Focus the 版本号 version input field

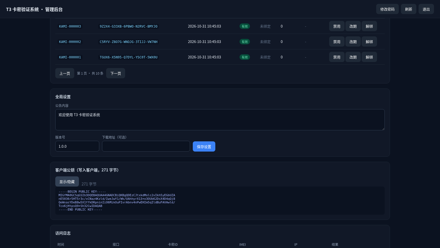tap(77, 146)
